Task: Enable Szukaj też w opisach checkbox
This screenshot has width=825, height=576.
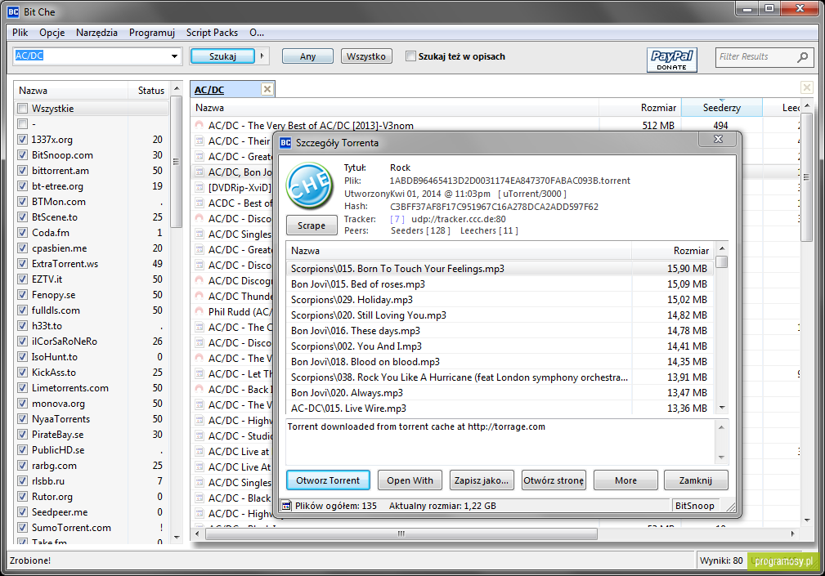Action: [411, 56]
